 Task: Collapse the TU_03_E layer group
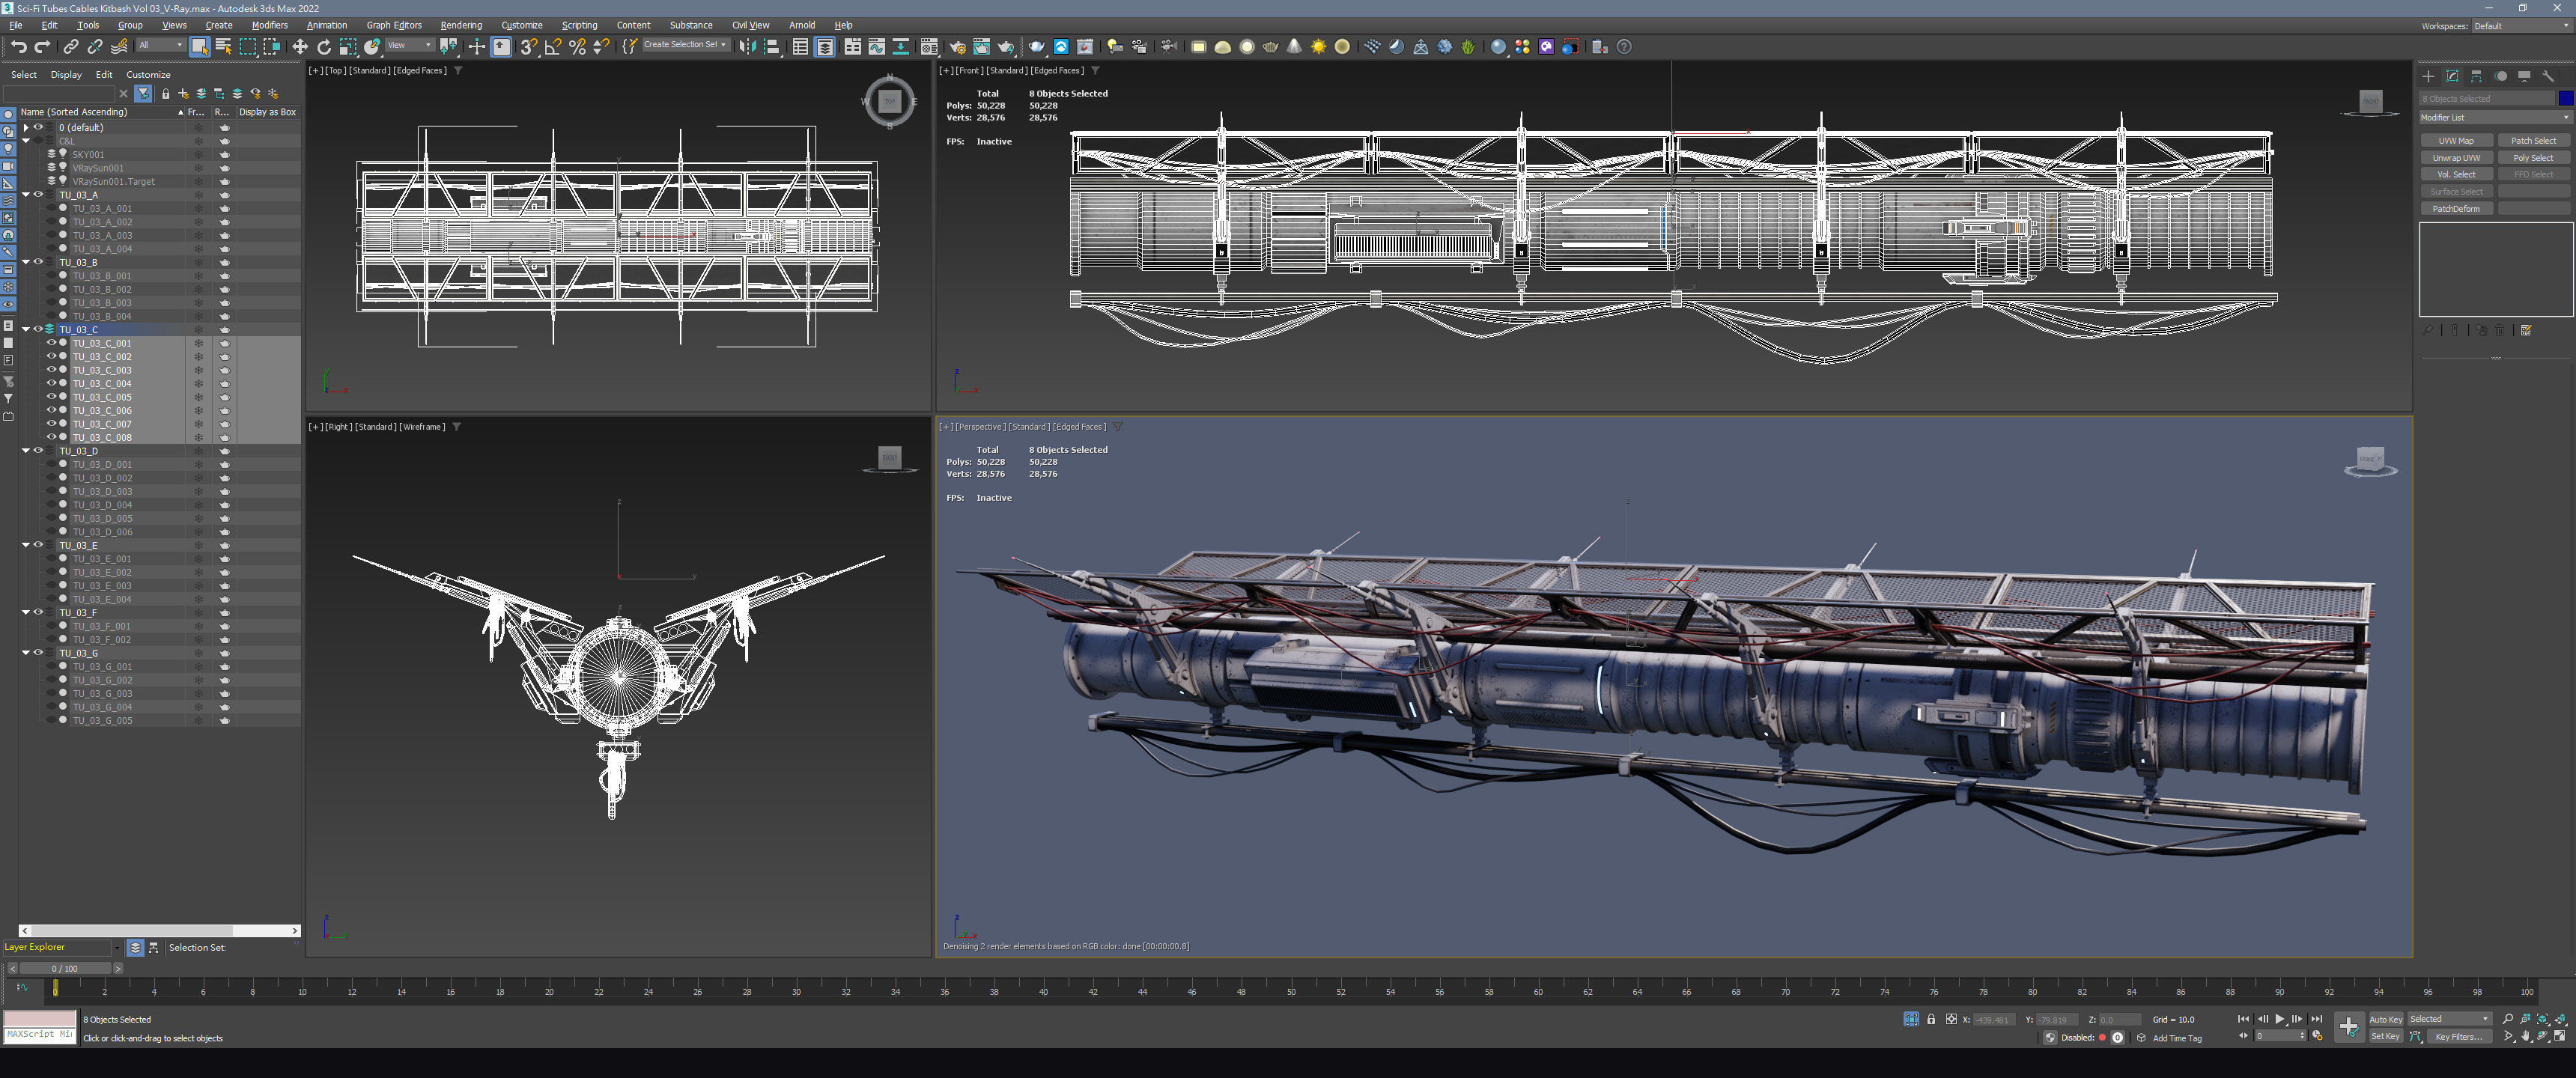pyautogui.click(x=25, y=545)
